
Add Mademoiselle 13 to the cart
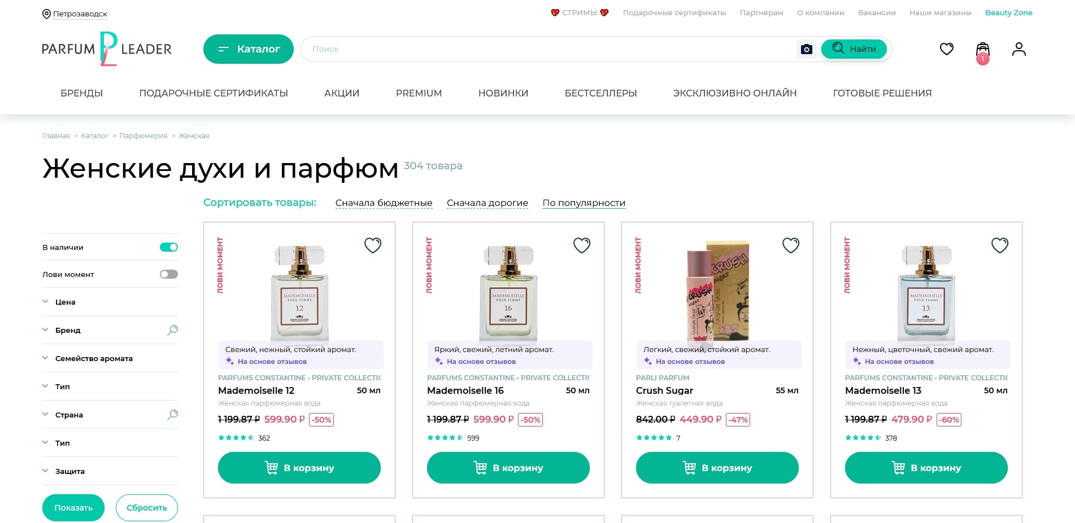point(926,468)
